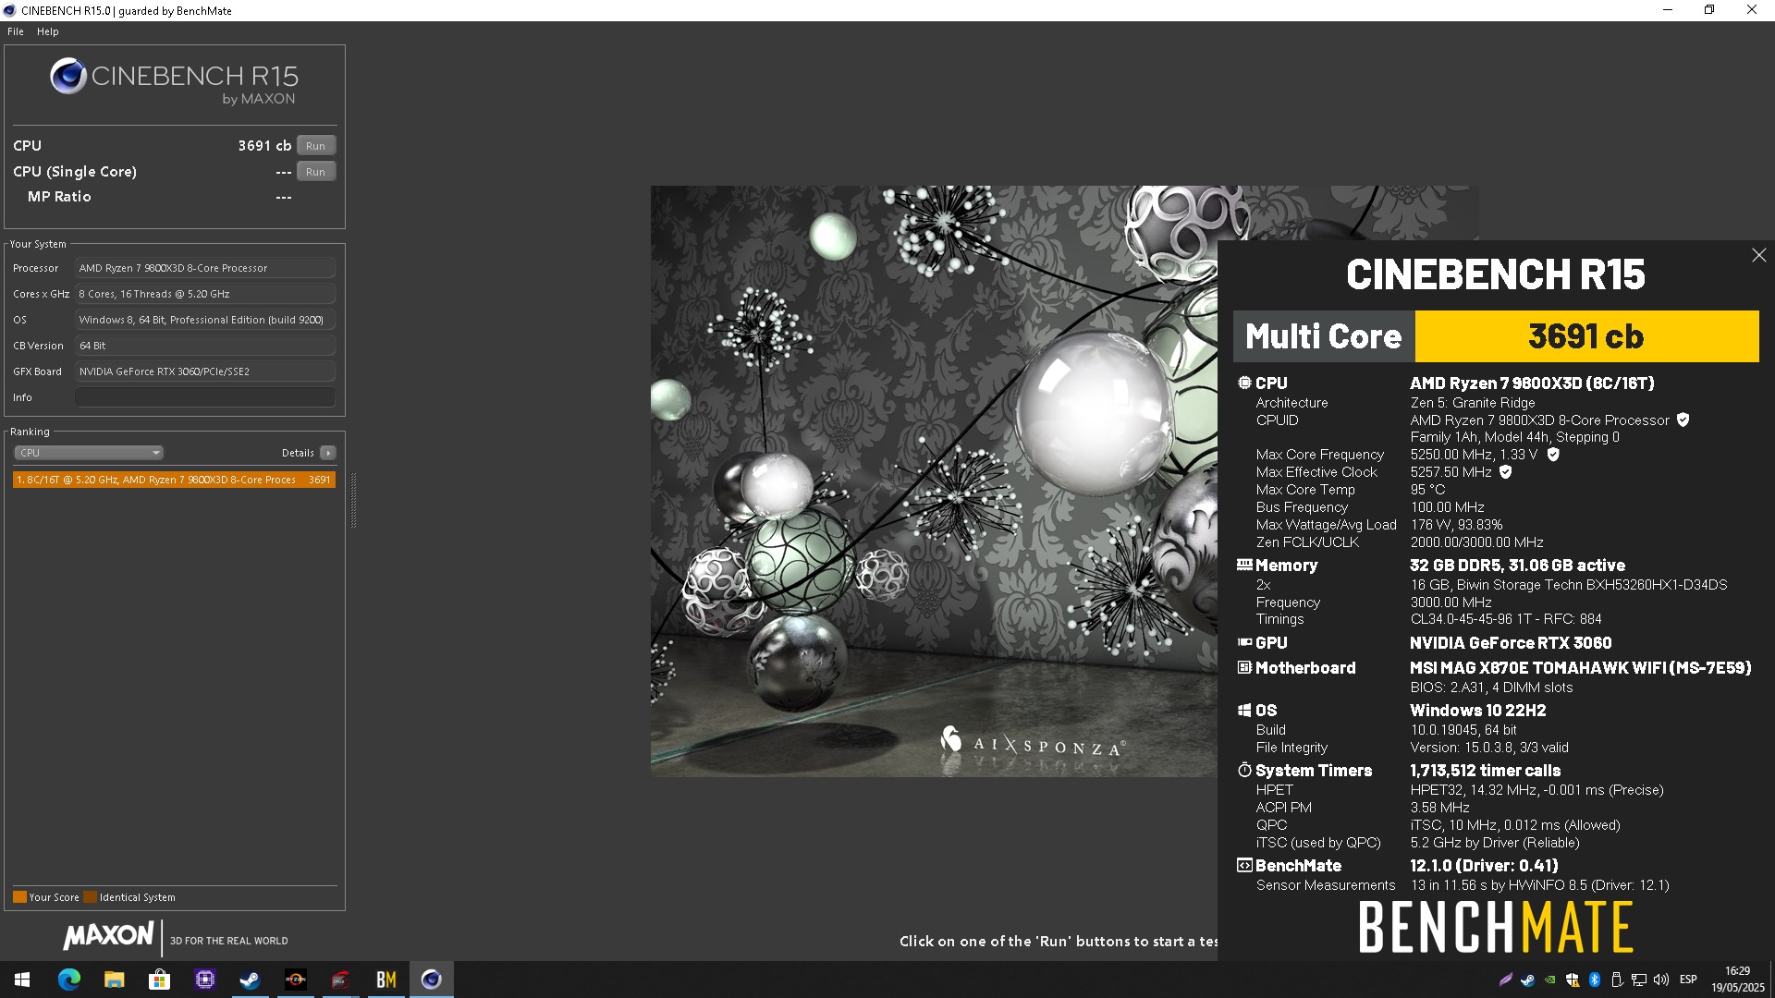1775x998 pixels.
Task: Click the Max Core Frequency verified shield
Action: tap(1553, 455)
